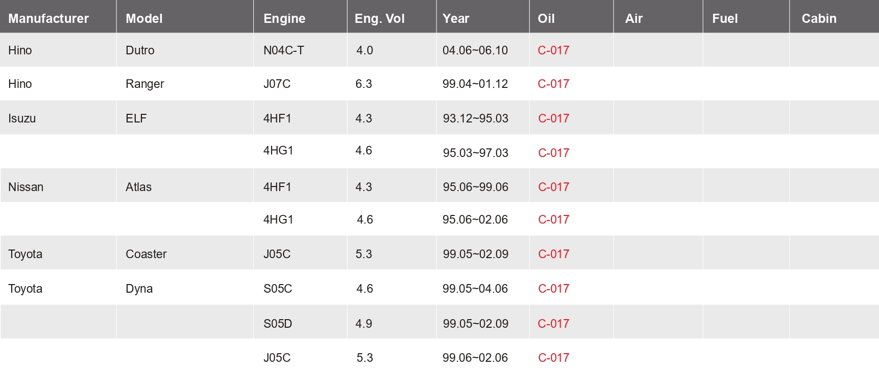The height and width of the screenshot is (374, 879).
Task: Click the Fuel column header
Action: click(x=725, y=18)
